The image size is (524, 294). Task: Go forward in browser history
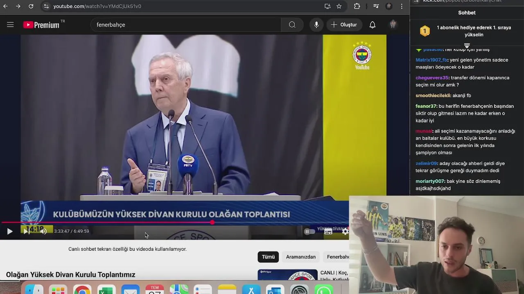coord(18,6)
